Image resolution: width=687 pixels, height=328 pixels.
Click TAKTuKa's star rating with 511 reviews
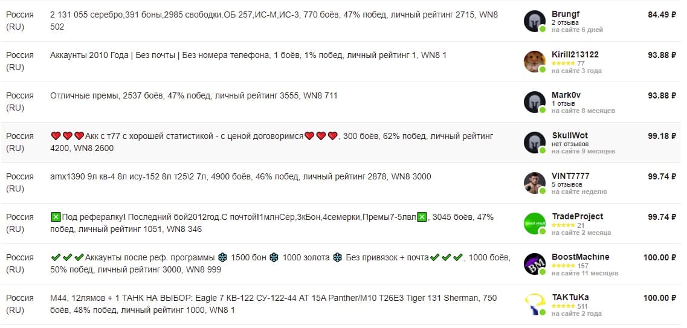[563, 306]
